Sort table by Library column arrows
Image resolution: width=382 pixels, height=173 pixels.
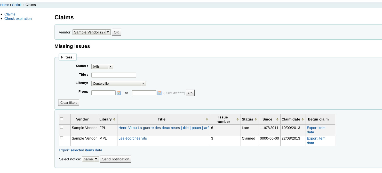[x=114, y=119]
